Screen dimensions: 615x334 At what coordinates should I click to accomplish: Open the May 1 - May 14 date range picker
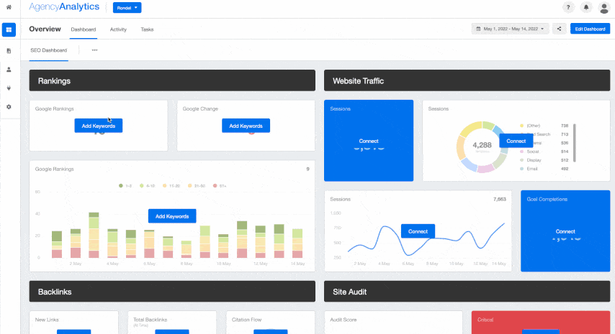pos(510,29)
